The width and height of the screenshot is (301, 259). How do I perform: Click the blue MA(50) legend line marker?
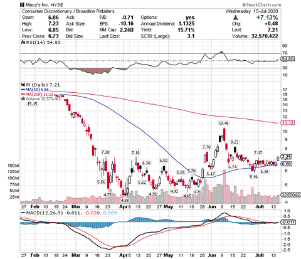click(23, 90)
